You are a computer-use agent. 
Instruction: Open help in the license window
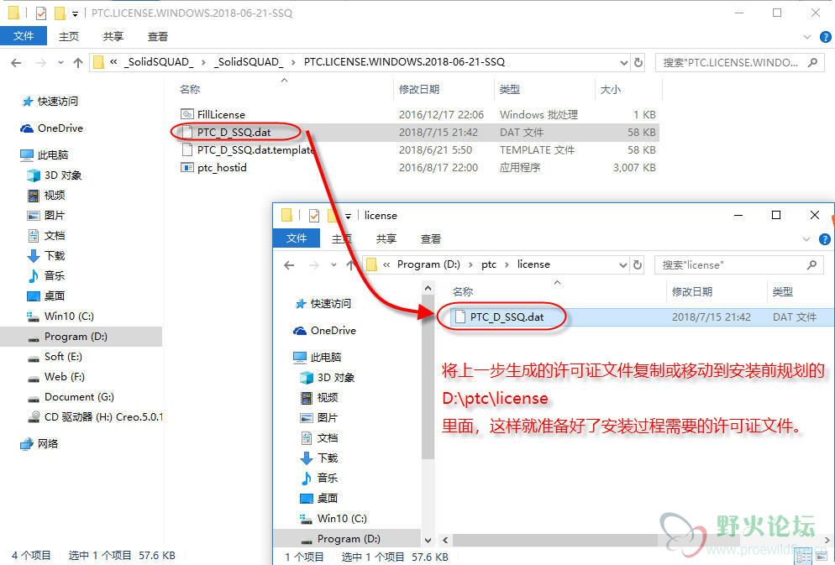[x=824, y=239]
